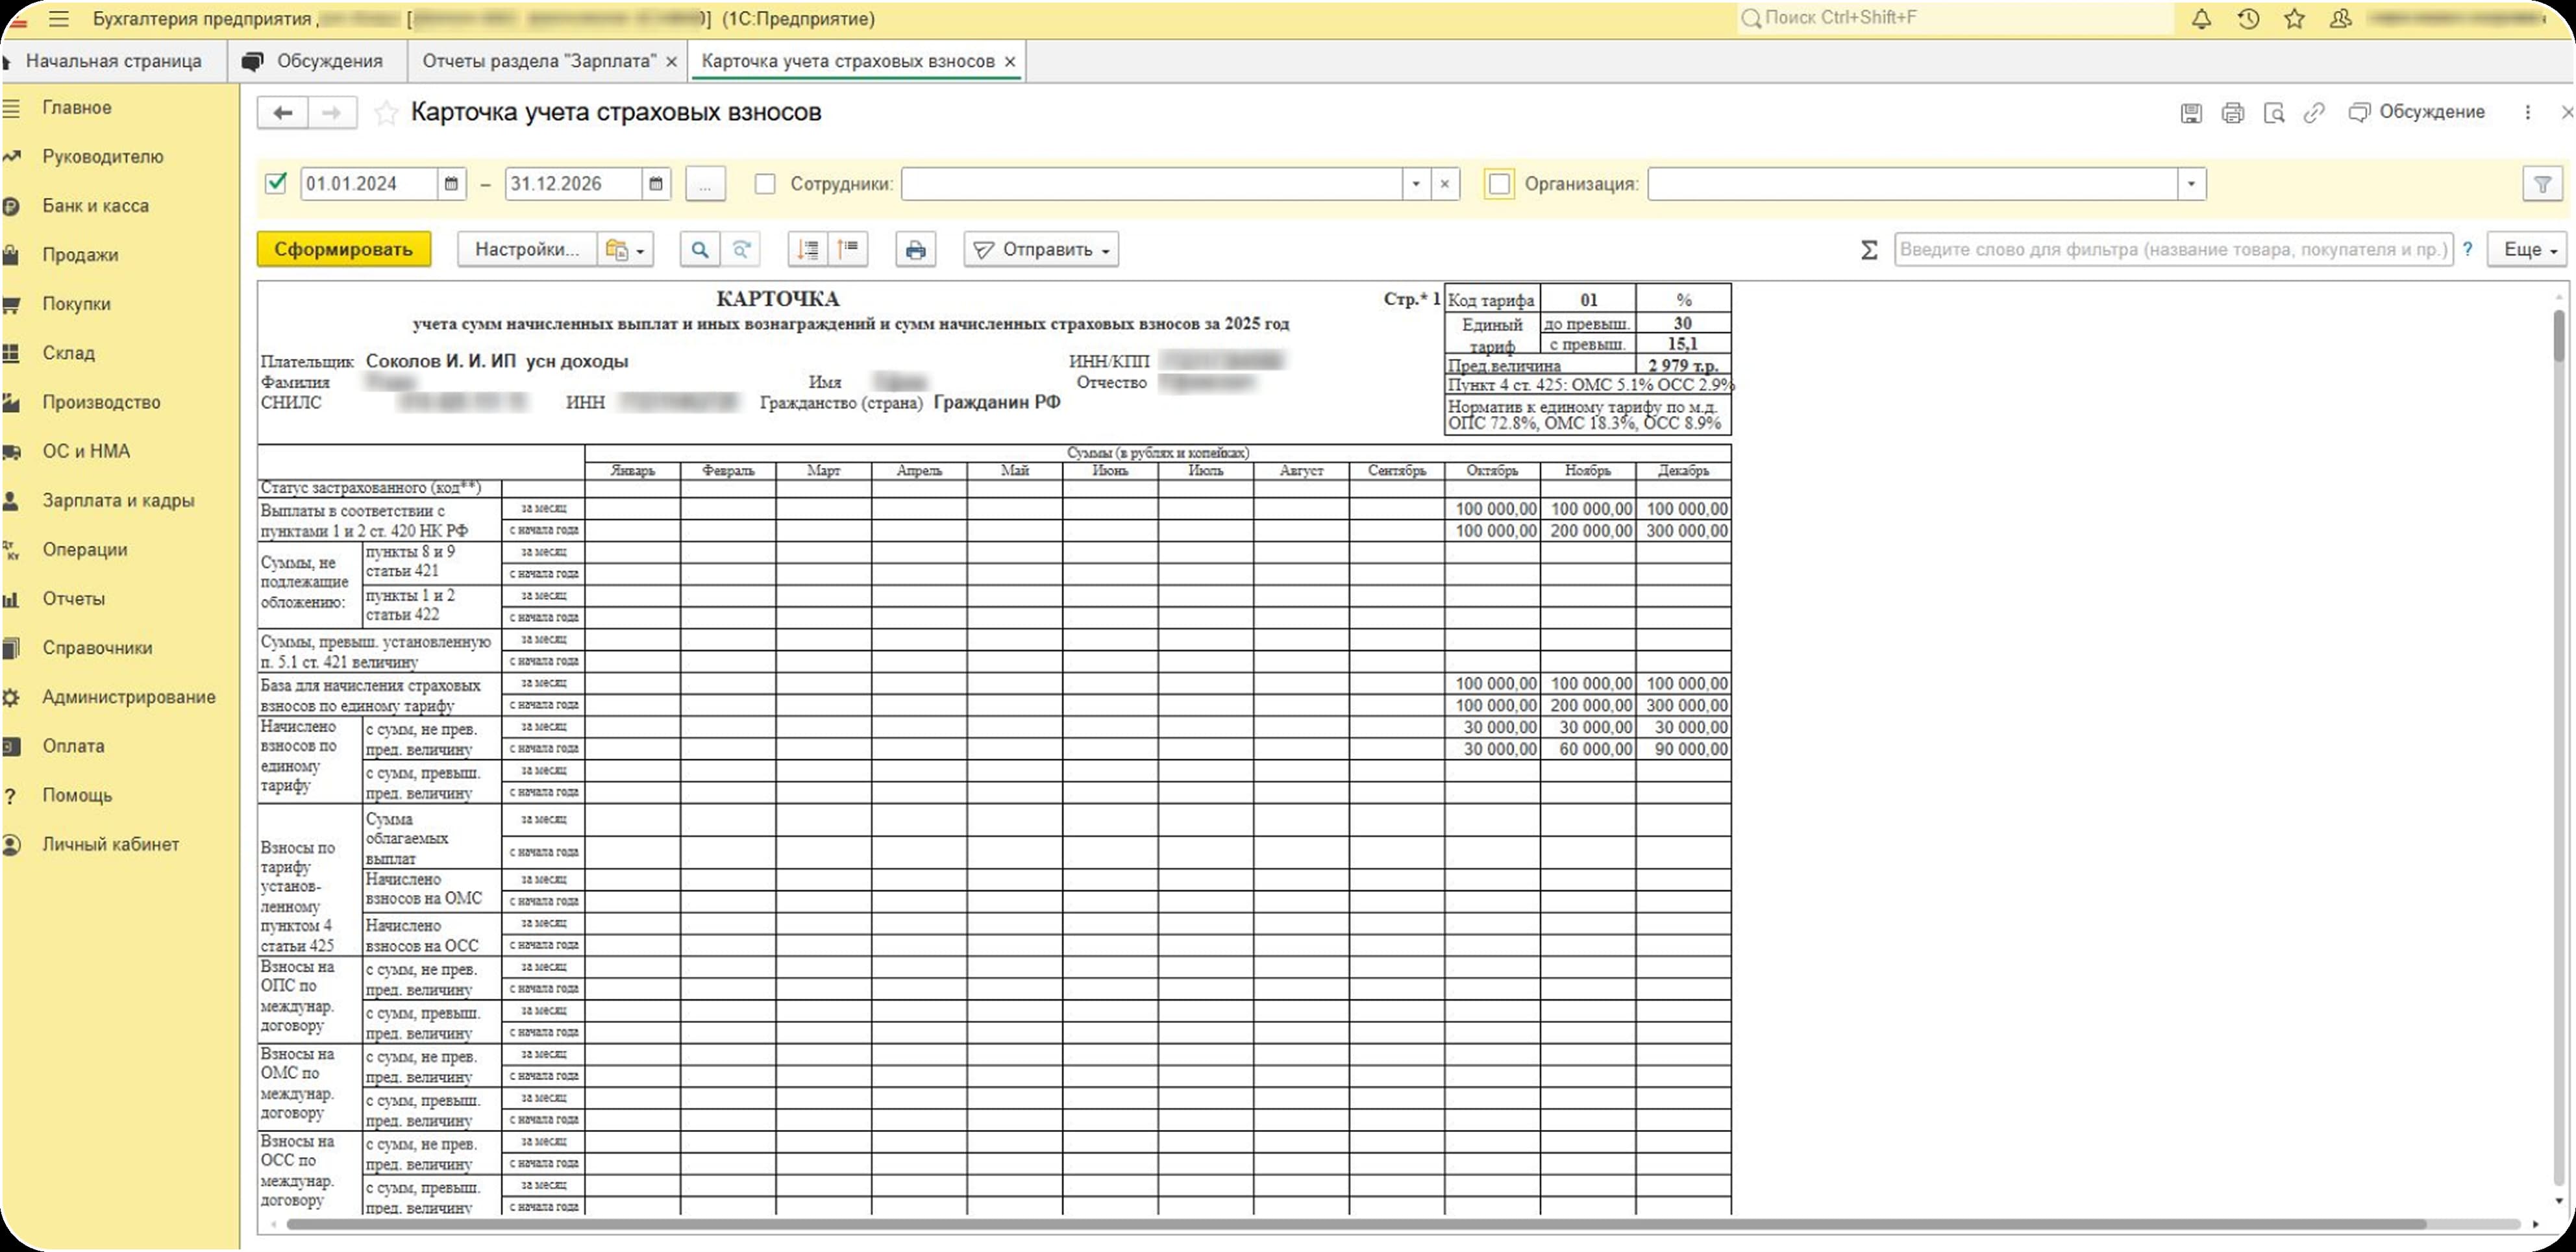Open report variants dropdown icon
This screenshot has width=2576, height=1252.
[x=625, y=250]
